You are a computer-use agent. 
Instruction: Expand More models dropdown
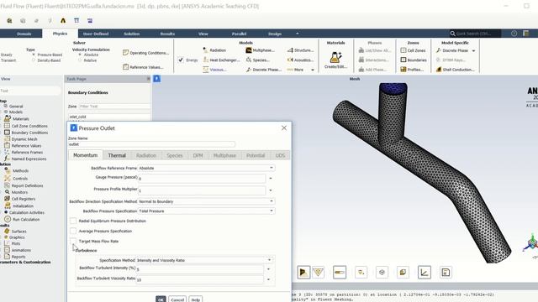301,70
